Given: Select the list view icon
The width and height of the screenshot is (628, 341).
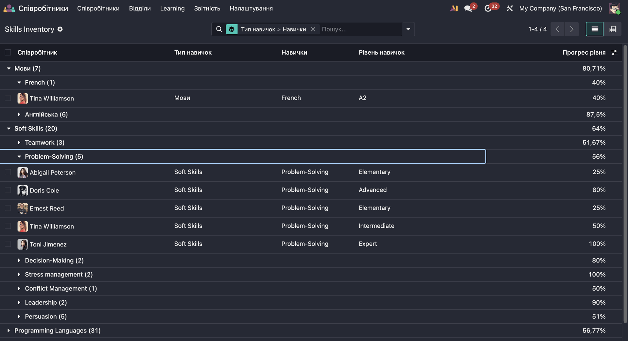Looking at the screenshot, I should pos(594,29).
